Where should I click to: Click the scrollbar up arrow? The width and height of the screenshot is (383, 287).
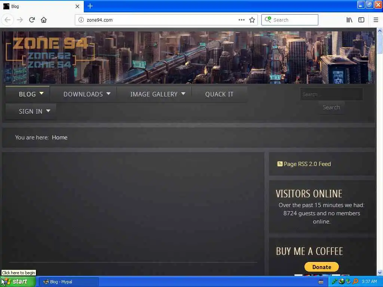pyautogui.click(x=380, y=31)
